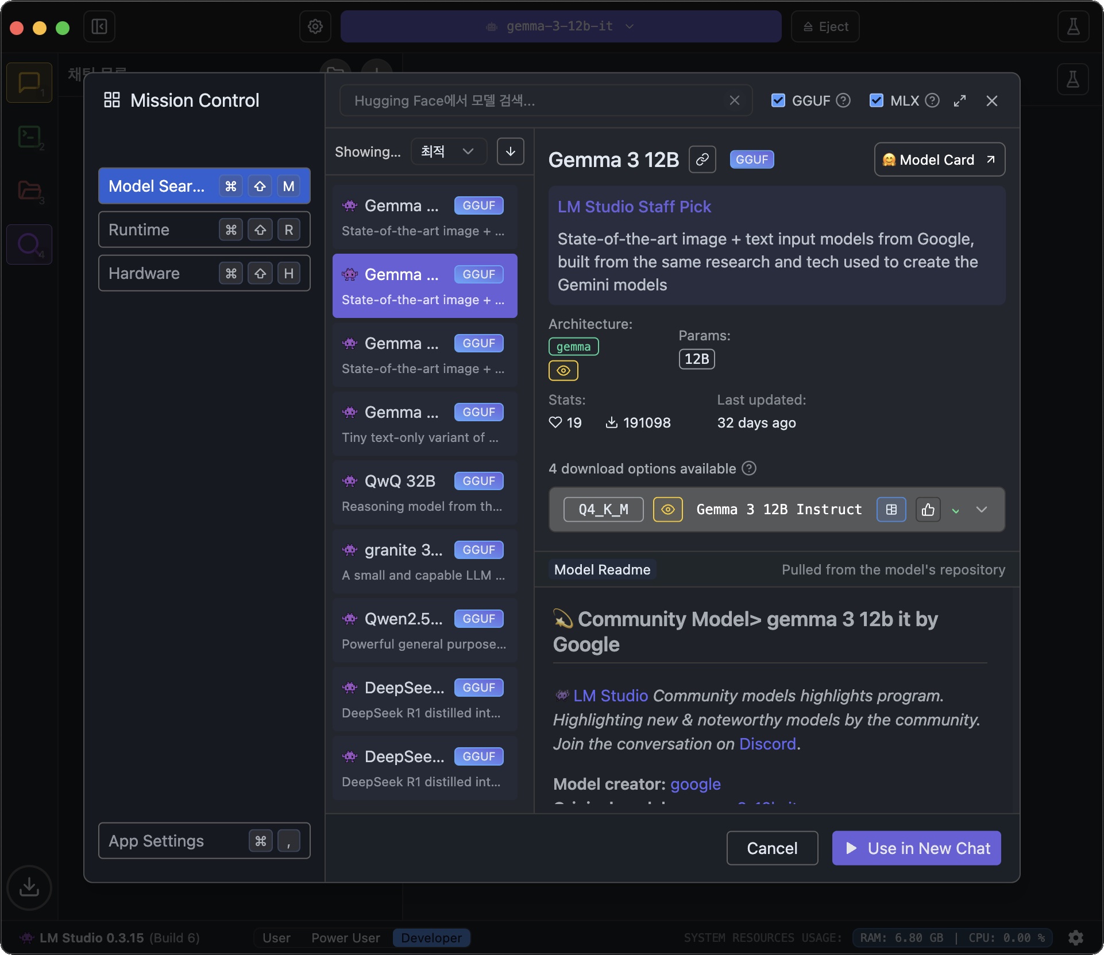Click the second flask icon below the title bar
The image size is (1104, 955).
(x=1073, y=79)
